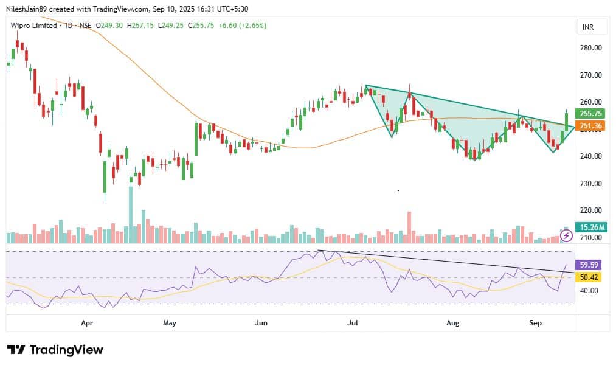This screenshot has width=616, height=368.
Task: Click the Sep label on time axis
Action: (x=535, y=325)
